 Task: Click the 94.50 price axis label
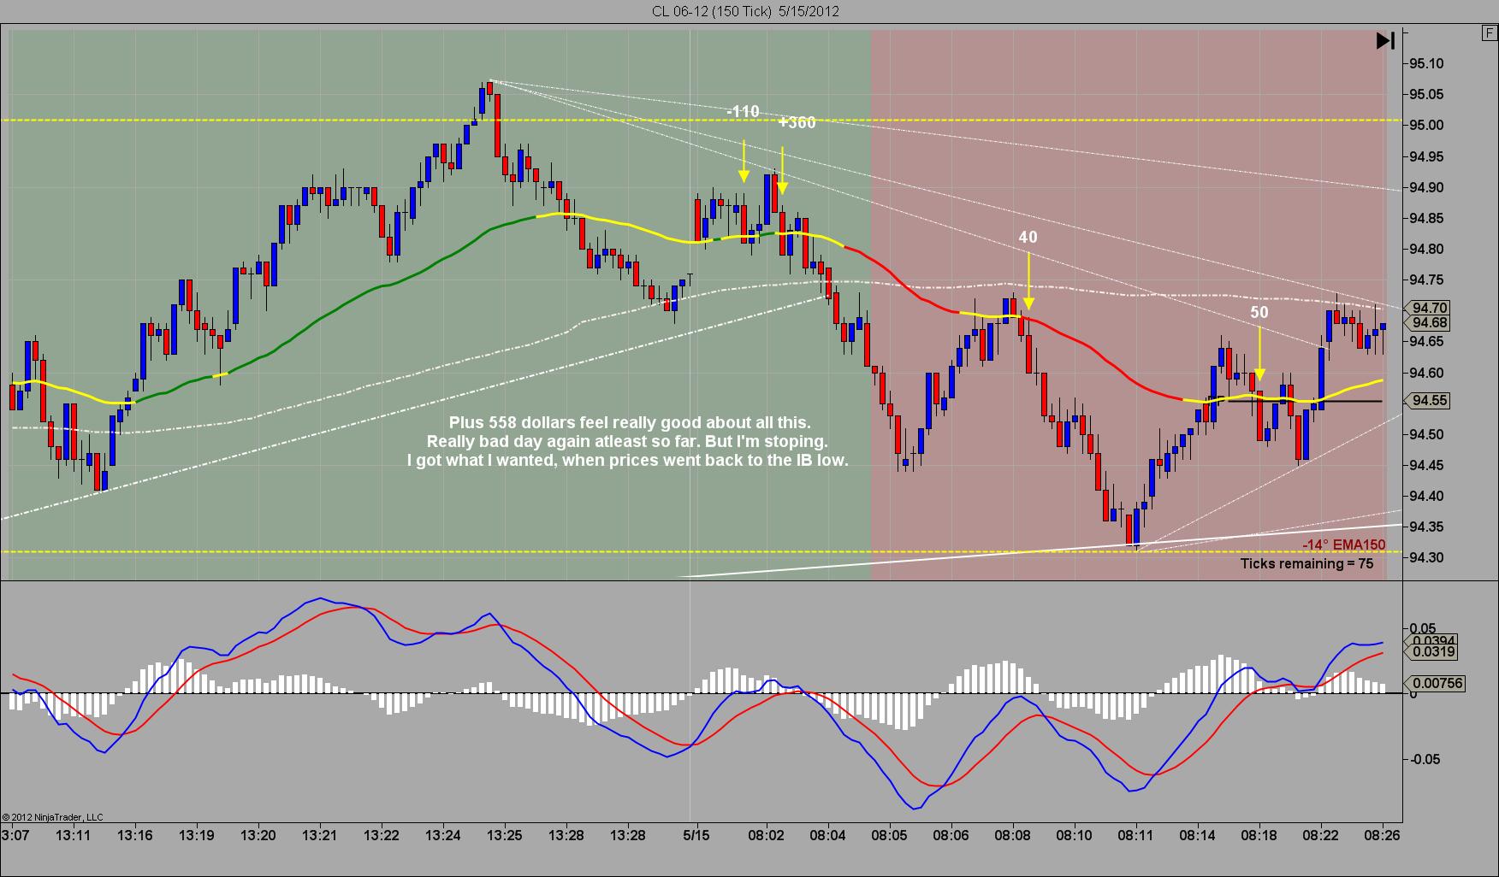1425,435
